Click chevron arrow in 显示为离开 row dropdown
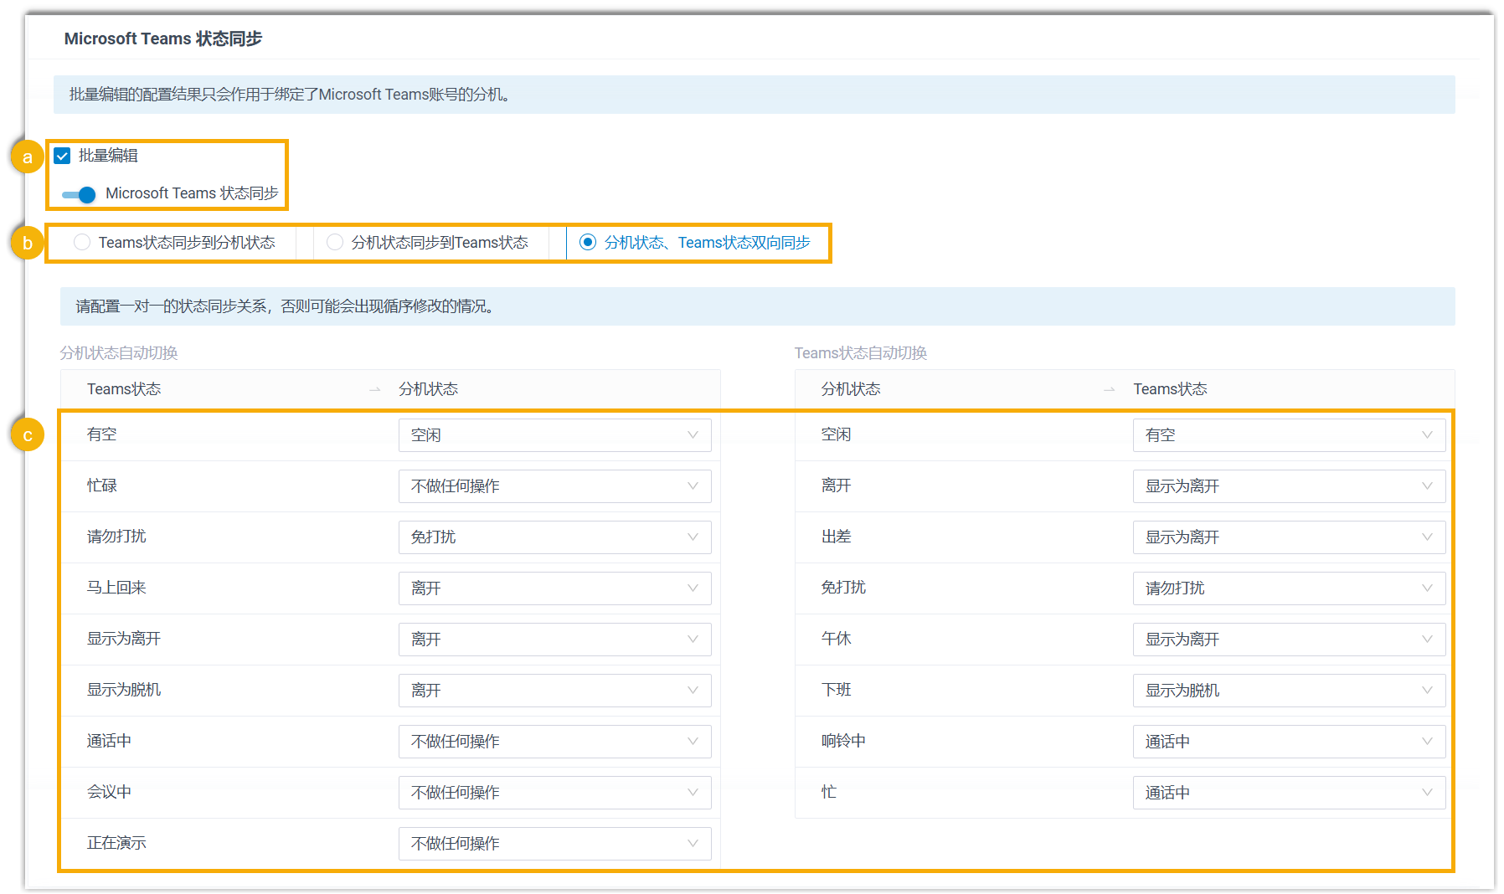Screen dimensions: 1504x894 click(x=693, y=640)
